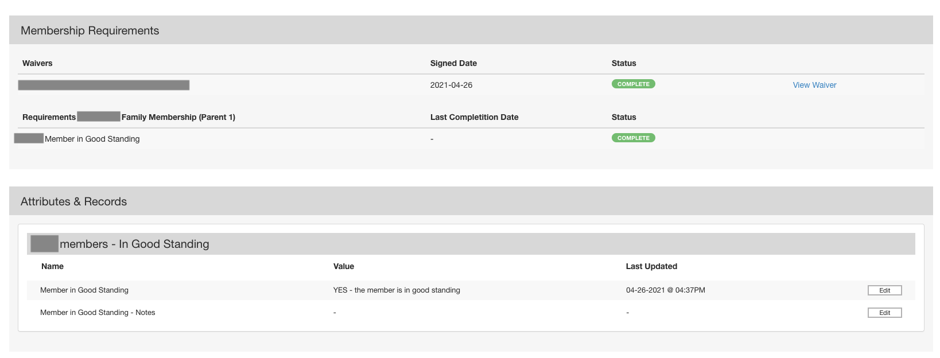Click the Name column header
This screenshot has width=940, height=358.
[52, 267]
